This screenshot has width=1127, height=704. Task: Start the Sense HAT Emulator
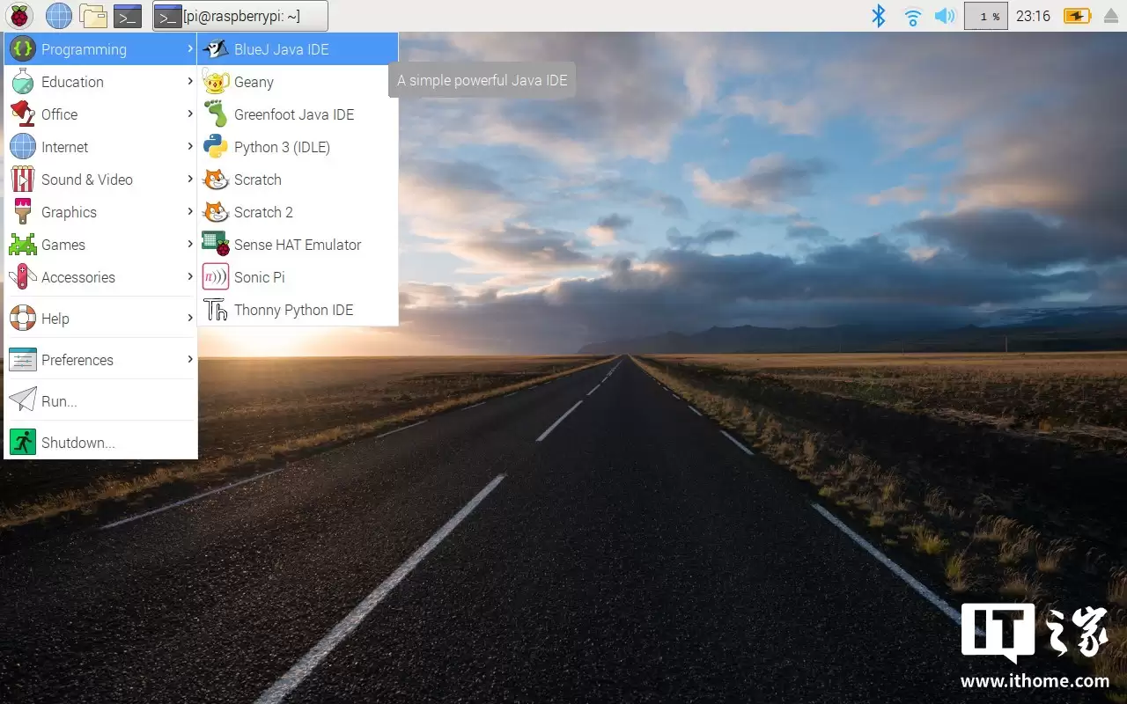tap(297, 245)
